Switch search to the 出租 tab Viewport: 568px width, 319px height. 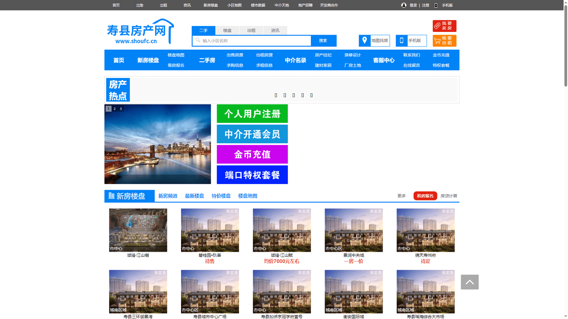coord(251,30)
